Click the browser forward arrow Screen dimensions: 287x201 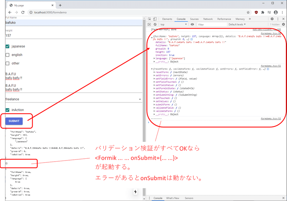[17, 12]
